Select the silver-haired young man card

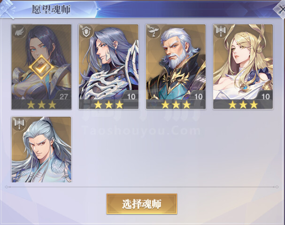(x=41, y=150)
